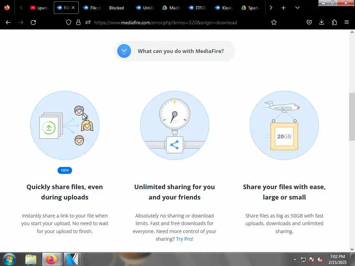Viewport: 355px width, 266px height.
Task: Click 'Share files as big as 50GB' paragraph
Action: [x=284, y=223]
